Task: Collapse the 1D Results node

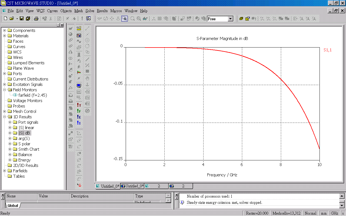Action: click(4, 117)
